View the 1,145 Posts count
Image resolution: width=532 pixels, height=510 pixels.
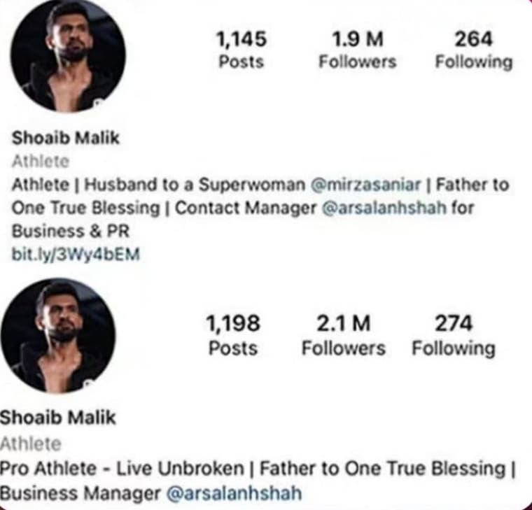pyautogui.click(x=241, y=49)
